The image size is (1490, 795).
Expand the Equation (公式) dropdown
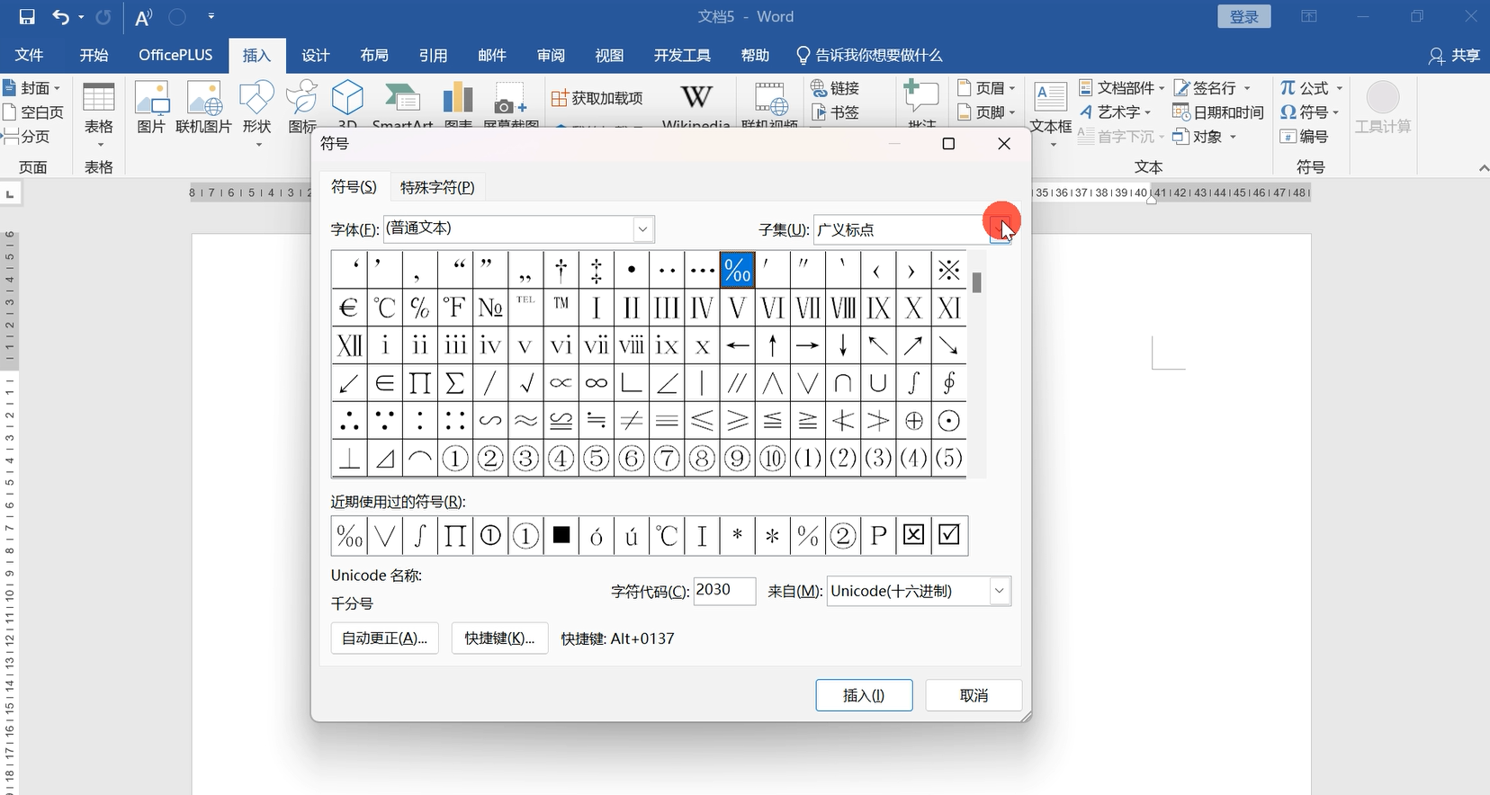[x=1339, y=88]
